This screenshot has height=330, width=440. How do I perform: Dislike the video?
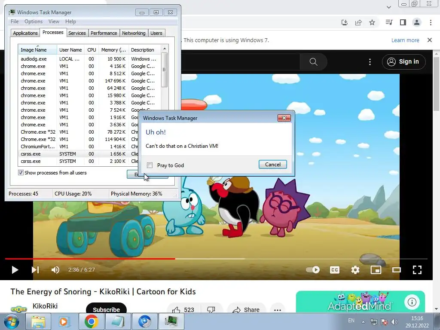211,309
